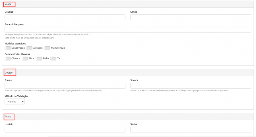The height and width of the screenshot is (137, 256).
Task: Focus the Voalle Senha input field
Action: (x=191, y=17)
